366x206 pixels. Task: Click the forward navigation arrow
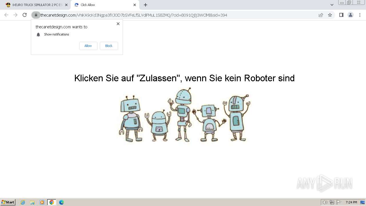coord(15,15)
